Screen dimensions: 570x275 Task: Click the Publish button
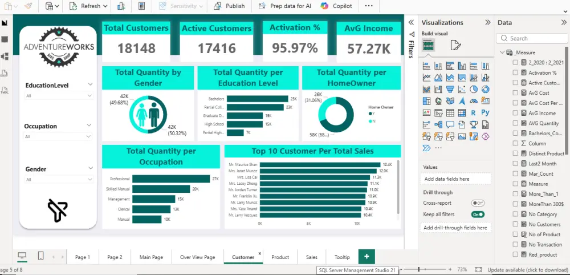(229, 6)
